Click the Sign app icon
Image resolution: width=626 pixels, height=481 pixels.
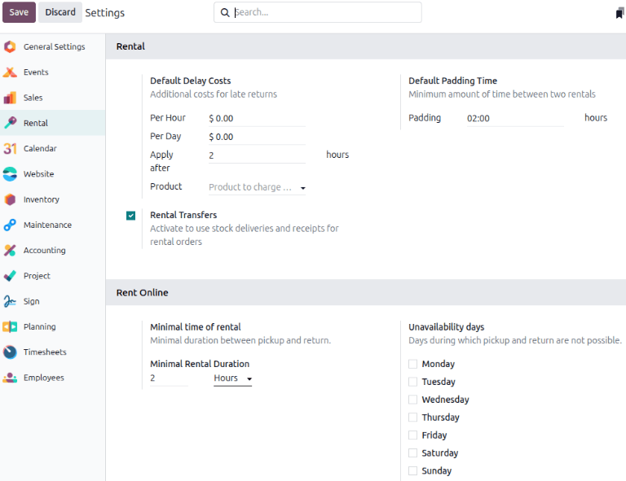(10, 301)
